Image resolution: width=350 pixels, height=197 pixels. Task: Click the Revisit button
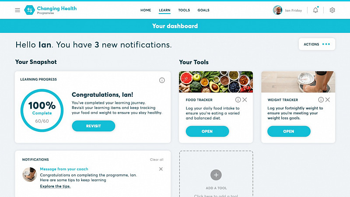click(94, 126)
